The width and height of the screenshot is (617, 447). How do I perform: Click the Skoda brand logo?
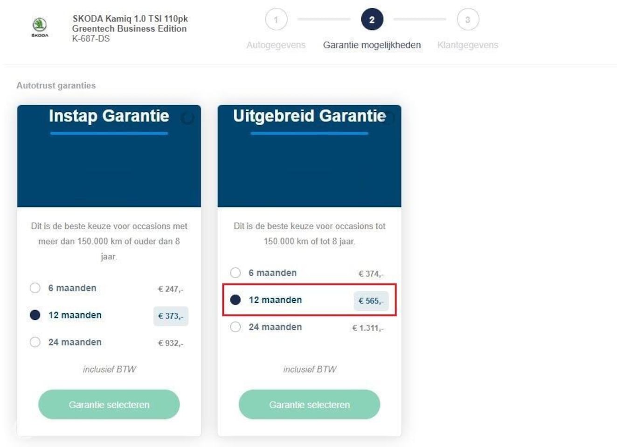[x=40, y=26]
